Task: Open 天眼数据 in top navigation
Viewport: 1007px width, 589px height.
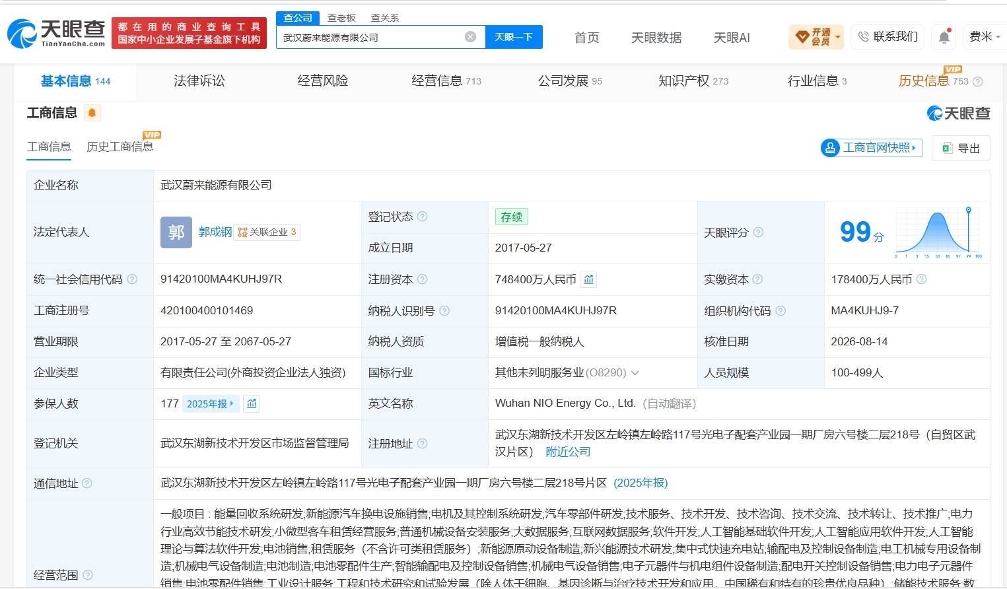Action: click(656, 38)
